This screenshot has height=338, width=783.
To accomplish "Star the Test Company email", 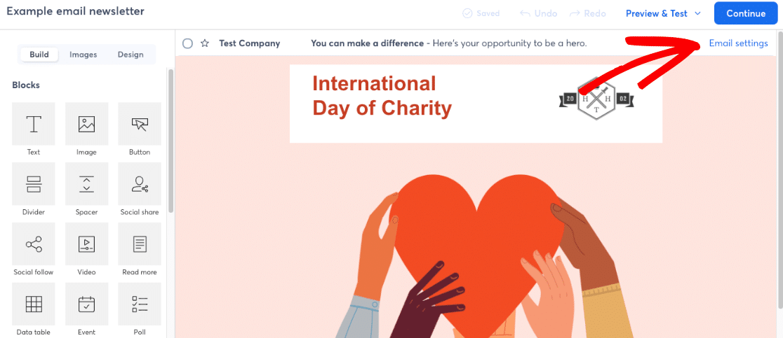I will [x=205, y=43].
